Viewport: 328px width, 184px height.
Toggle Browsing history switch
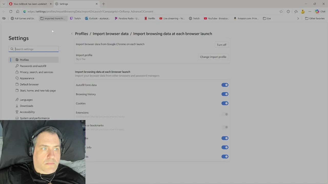point(225,94)
